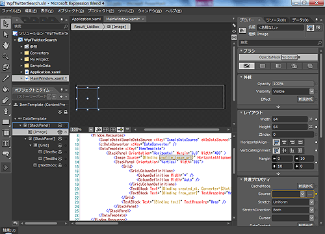
Task: Open the Source dropdown arrow
Action: click(302, 194)
